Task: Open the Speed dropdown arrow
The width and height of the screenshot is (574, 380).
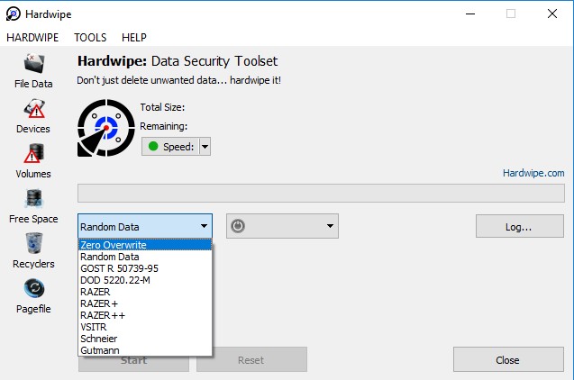Action: coord(205,147)
